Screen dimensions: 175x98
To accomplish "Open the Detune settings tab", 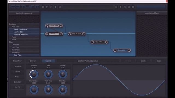I will pyautogui.click(x=17, y=72).
